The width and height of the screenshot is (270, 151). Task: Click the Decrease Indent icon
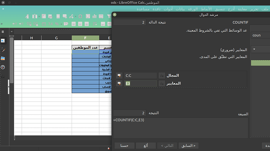click(x=14, y=24)
